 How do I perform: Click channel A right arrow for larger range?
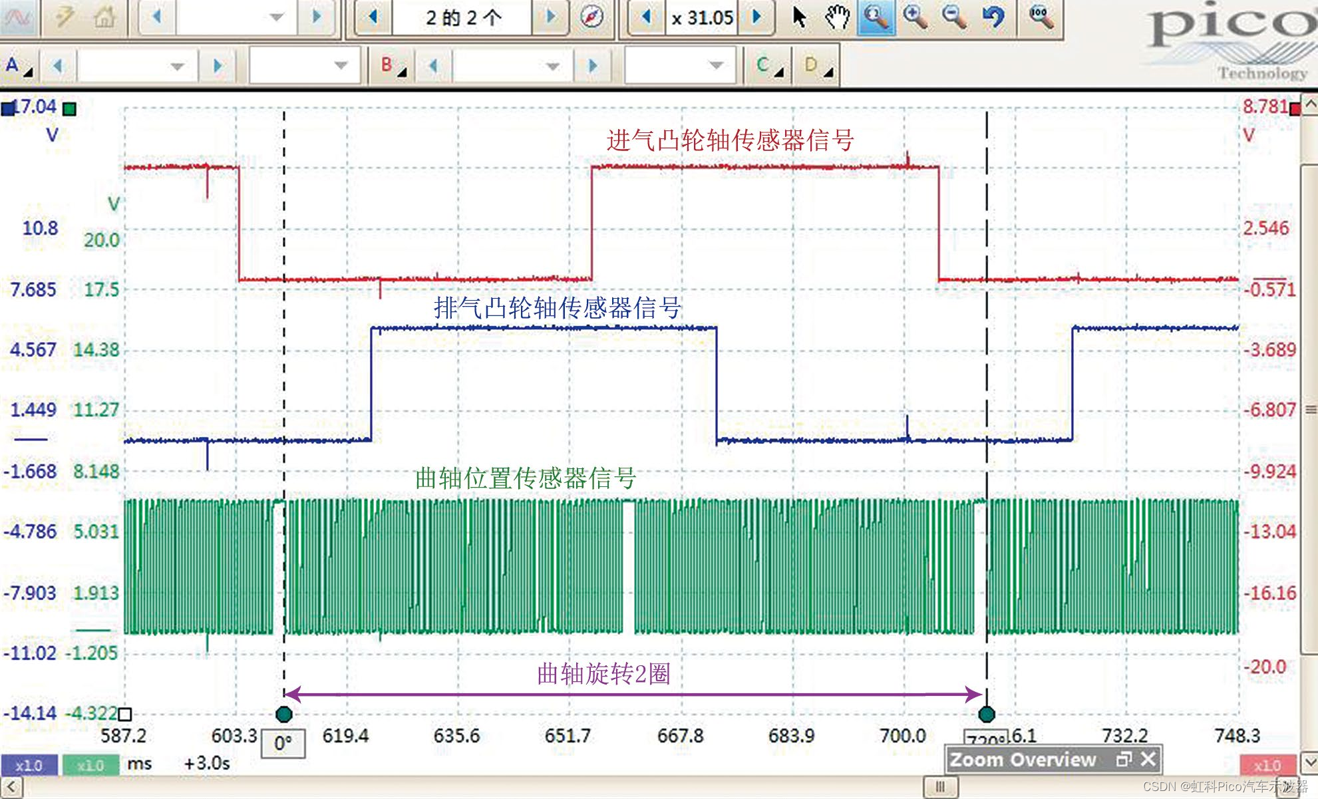[218, 66]
